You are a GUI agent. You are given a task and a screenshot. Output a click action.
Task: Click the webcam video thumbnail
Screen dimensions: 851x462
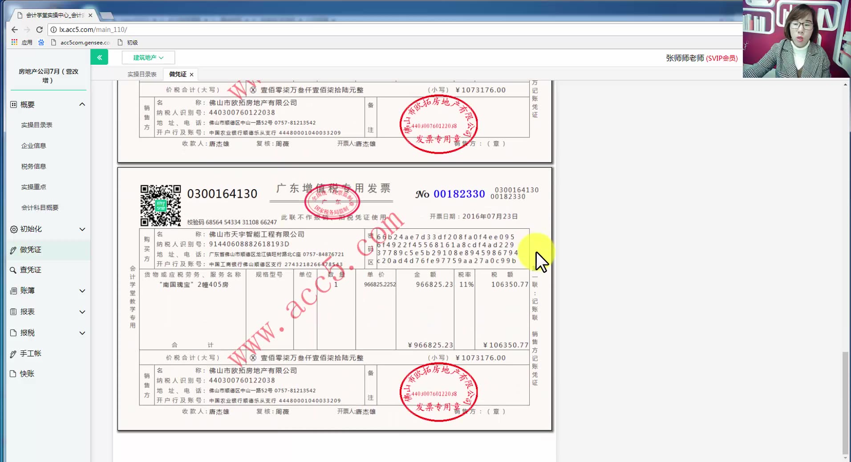(797, 39)
